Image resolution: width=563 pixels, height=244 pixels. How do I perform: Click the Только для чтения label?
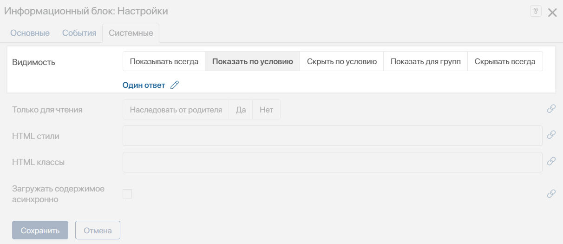tap(47, 110)
